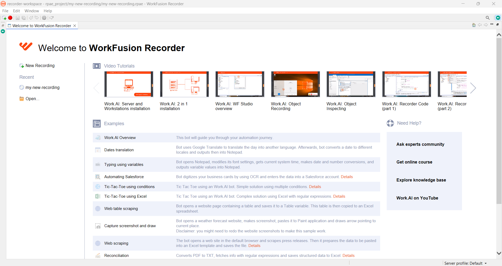Show previous video tutorials with left chevron
Image resolution: width=502 pixels, height=266 pixels.
click(96, 88)
